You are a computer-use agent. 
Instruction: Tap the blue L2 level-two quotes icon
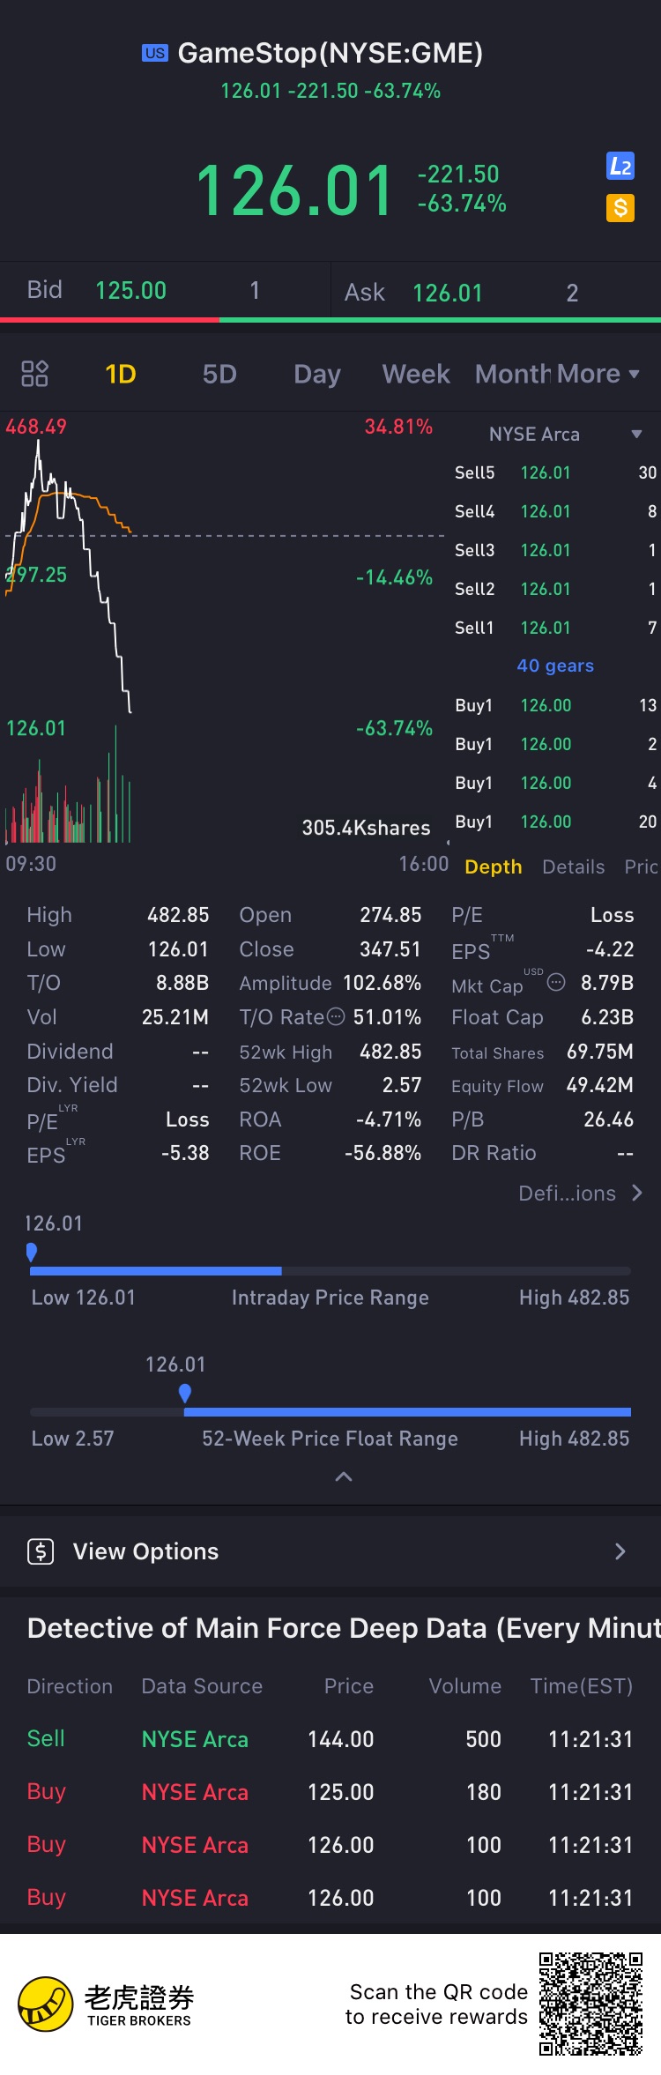point(620,167)
